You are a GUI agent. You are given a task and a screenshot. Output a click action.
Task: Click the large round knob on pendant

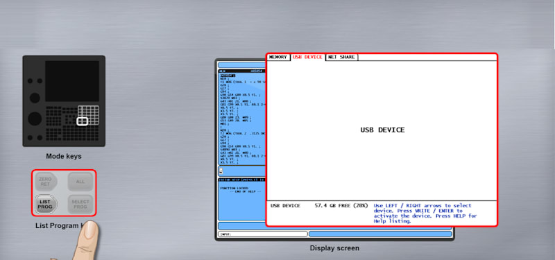(35, 119)
